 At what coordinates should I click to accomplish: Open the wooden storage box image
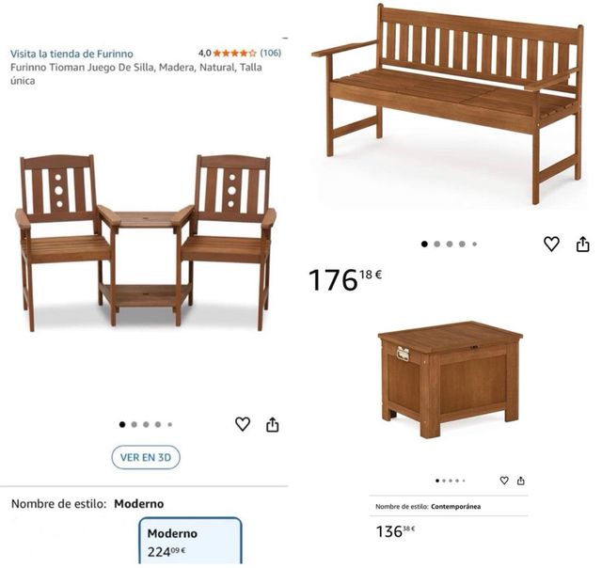[x=450, y=380]
